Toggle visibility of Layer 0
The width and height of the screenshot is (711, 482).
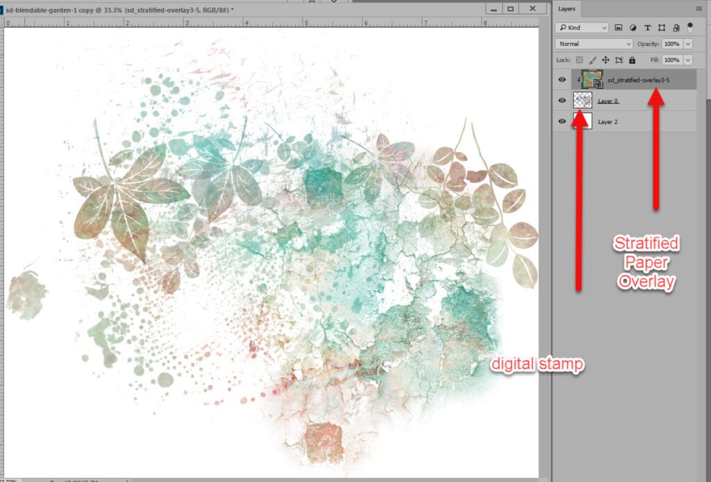click(x=562, y=101)
